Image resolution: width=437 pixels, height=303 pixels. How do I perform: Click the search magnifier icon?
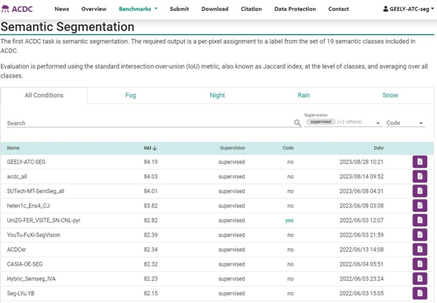click(297, 123)
